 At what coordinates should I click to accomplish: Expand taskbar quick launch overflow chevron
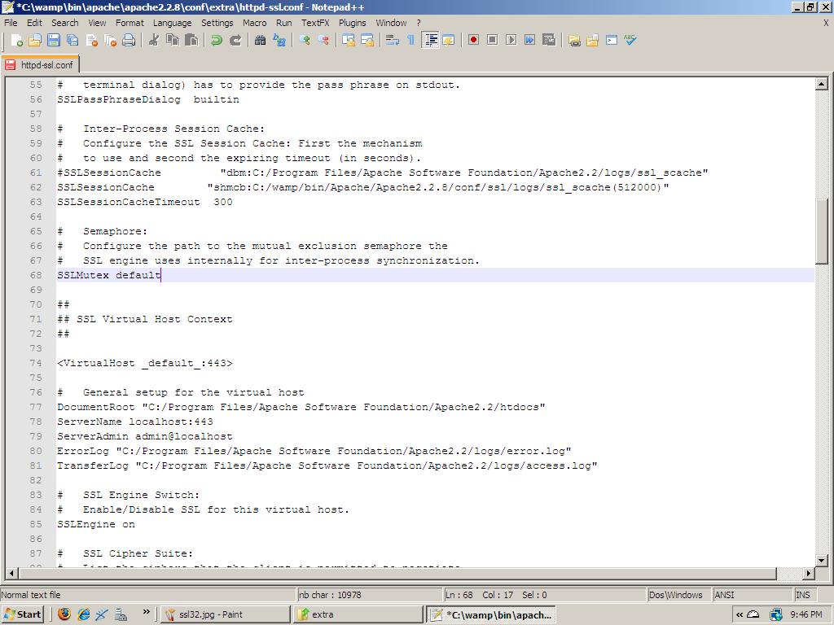tap(147, 612)
